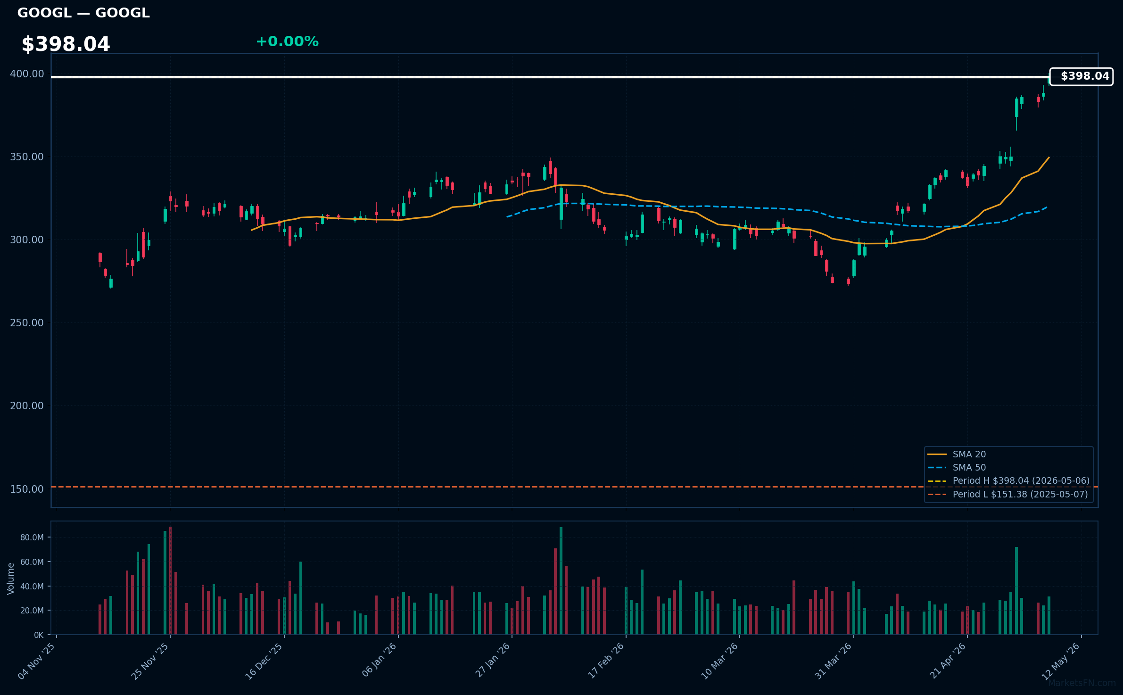Click the 0K volume axis label

pyautogui.click(x=39, y=635)
